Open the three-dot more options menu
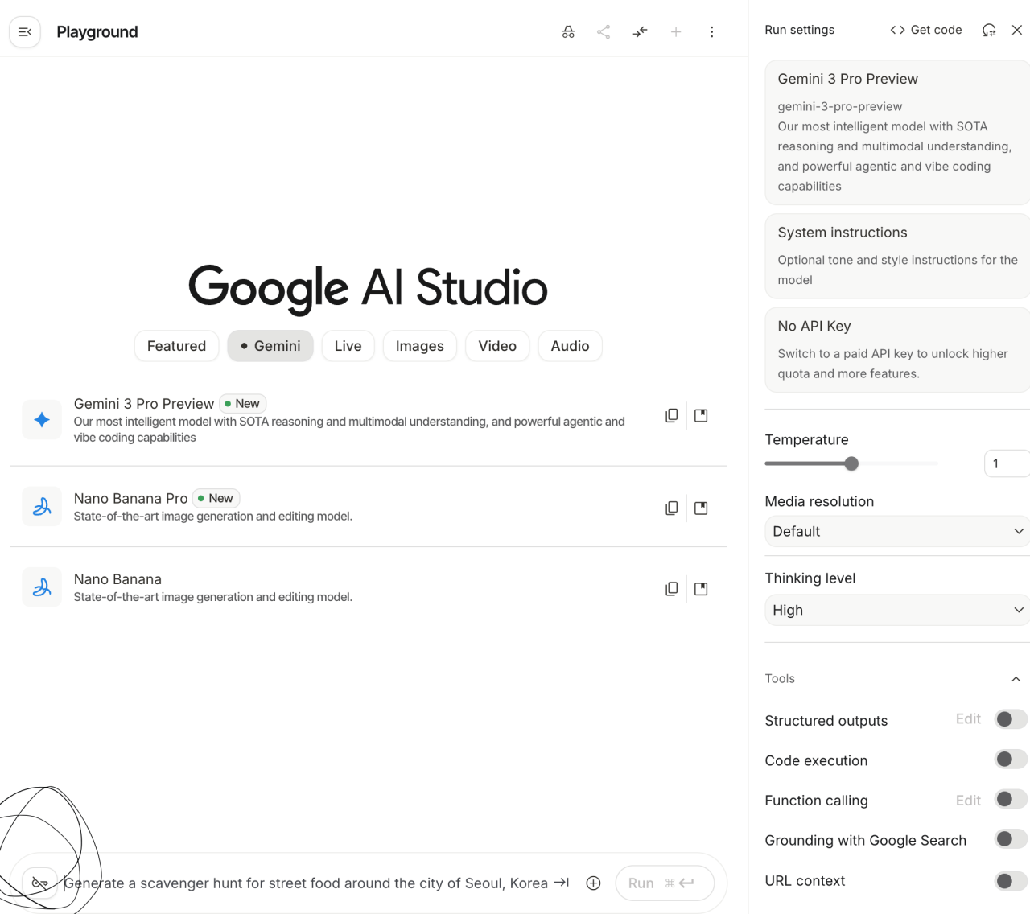 [711, 32]
